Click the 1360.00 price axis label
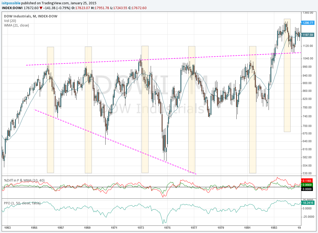 [x=308, y=13]
